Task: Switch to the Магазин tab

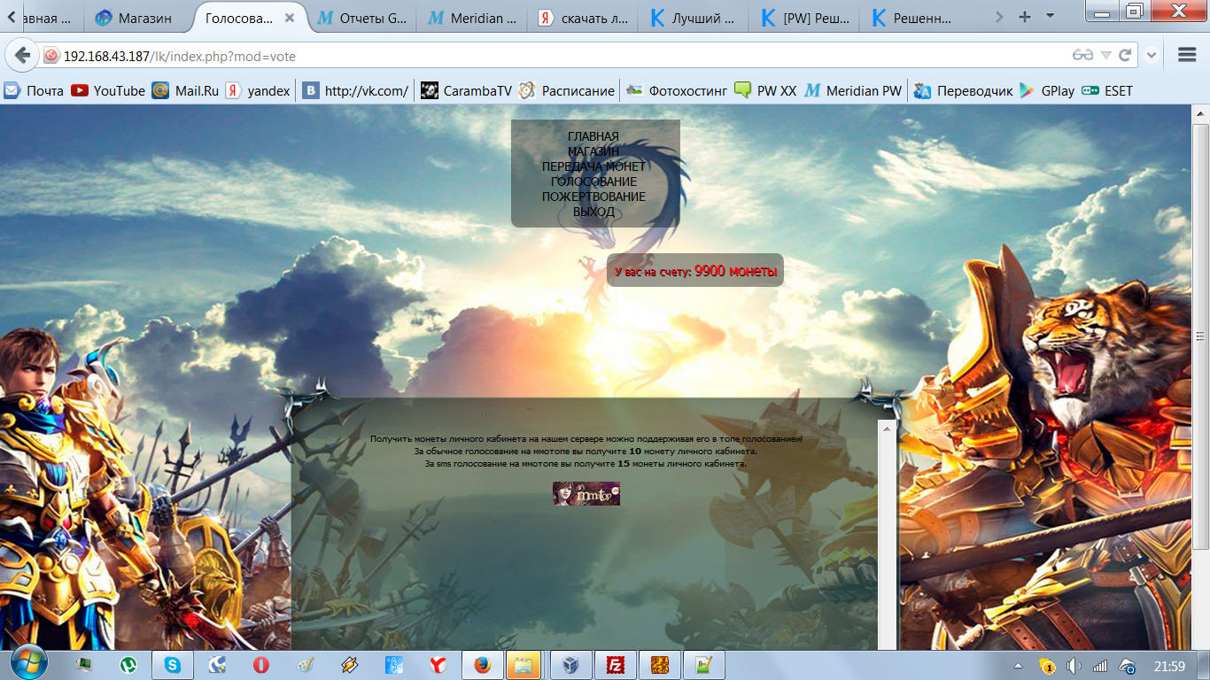Action: 136,18
